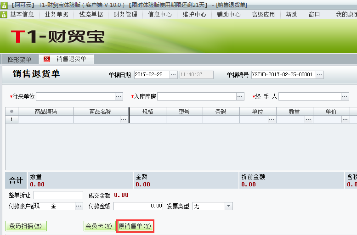Click the 单据日期 date field
Viewport: 357px width, 235px height.
[x=152, y=75]
